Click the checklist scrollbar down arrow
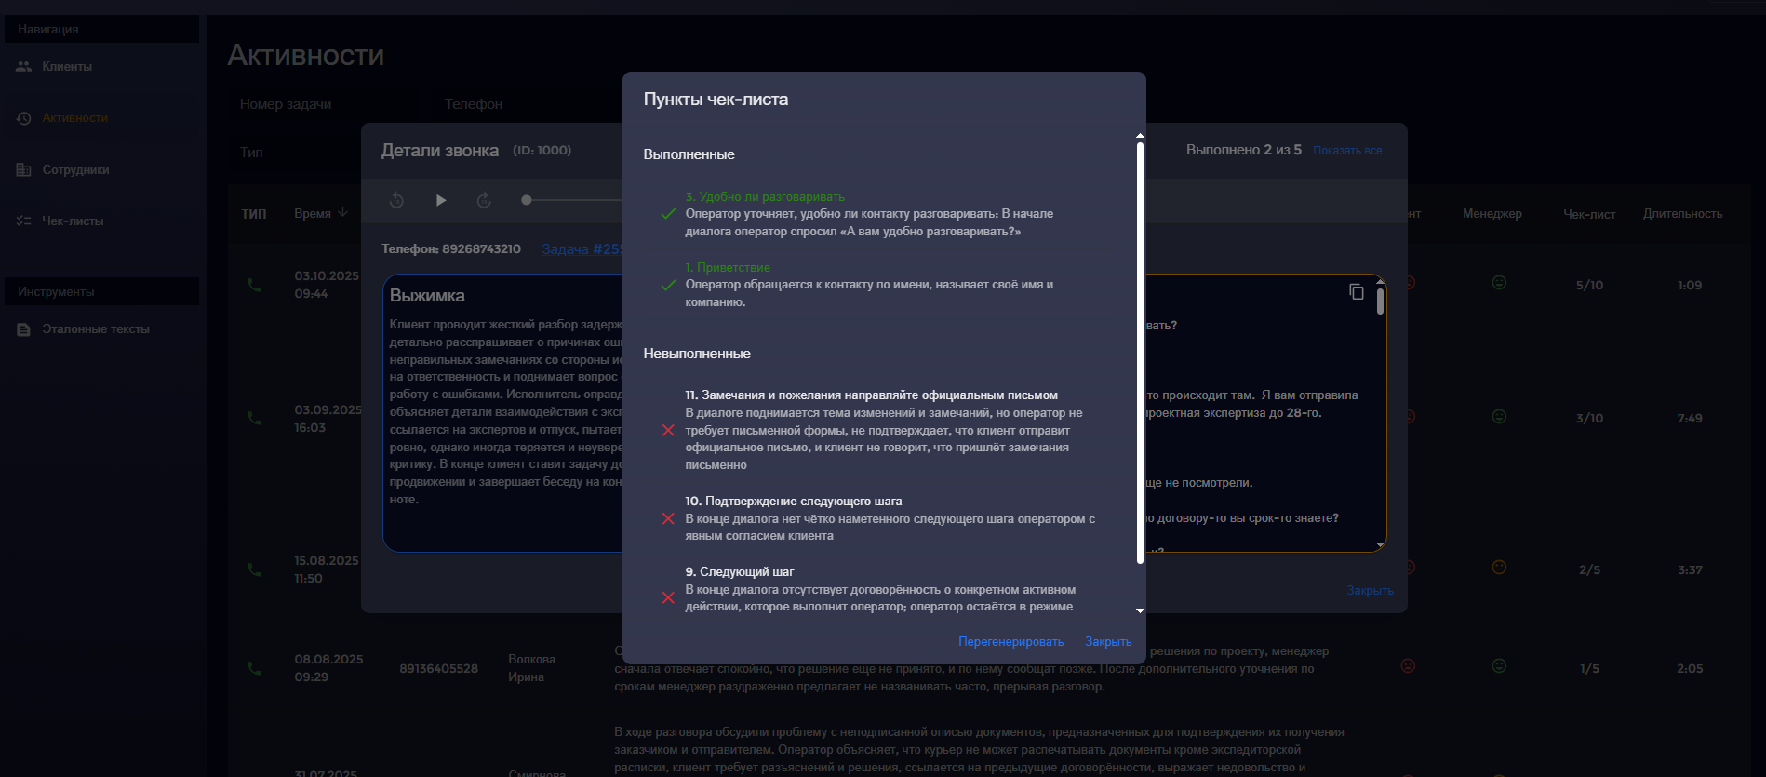The image size is (1766, 777). [x=1141, y=610]
